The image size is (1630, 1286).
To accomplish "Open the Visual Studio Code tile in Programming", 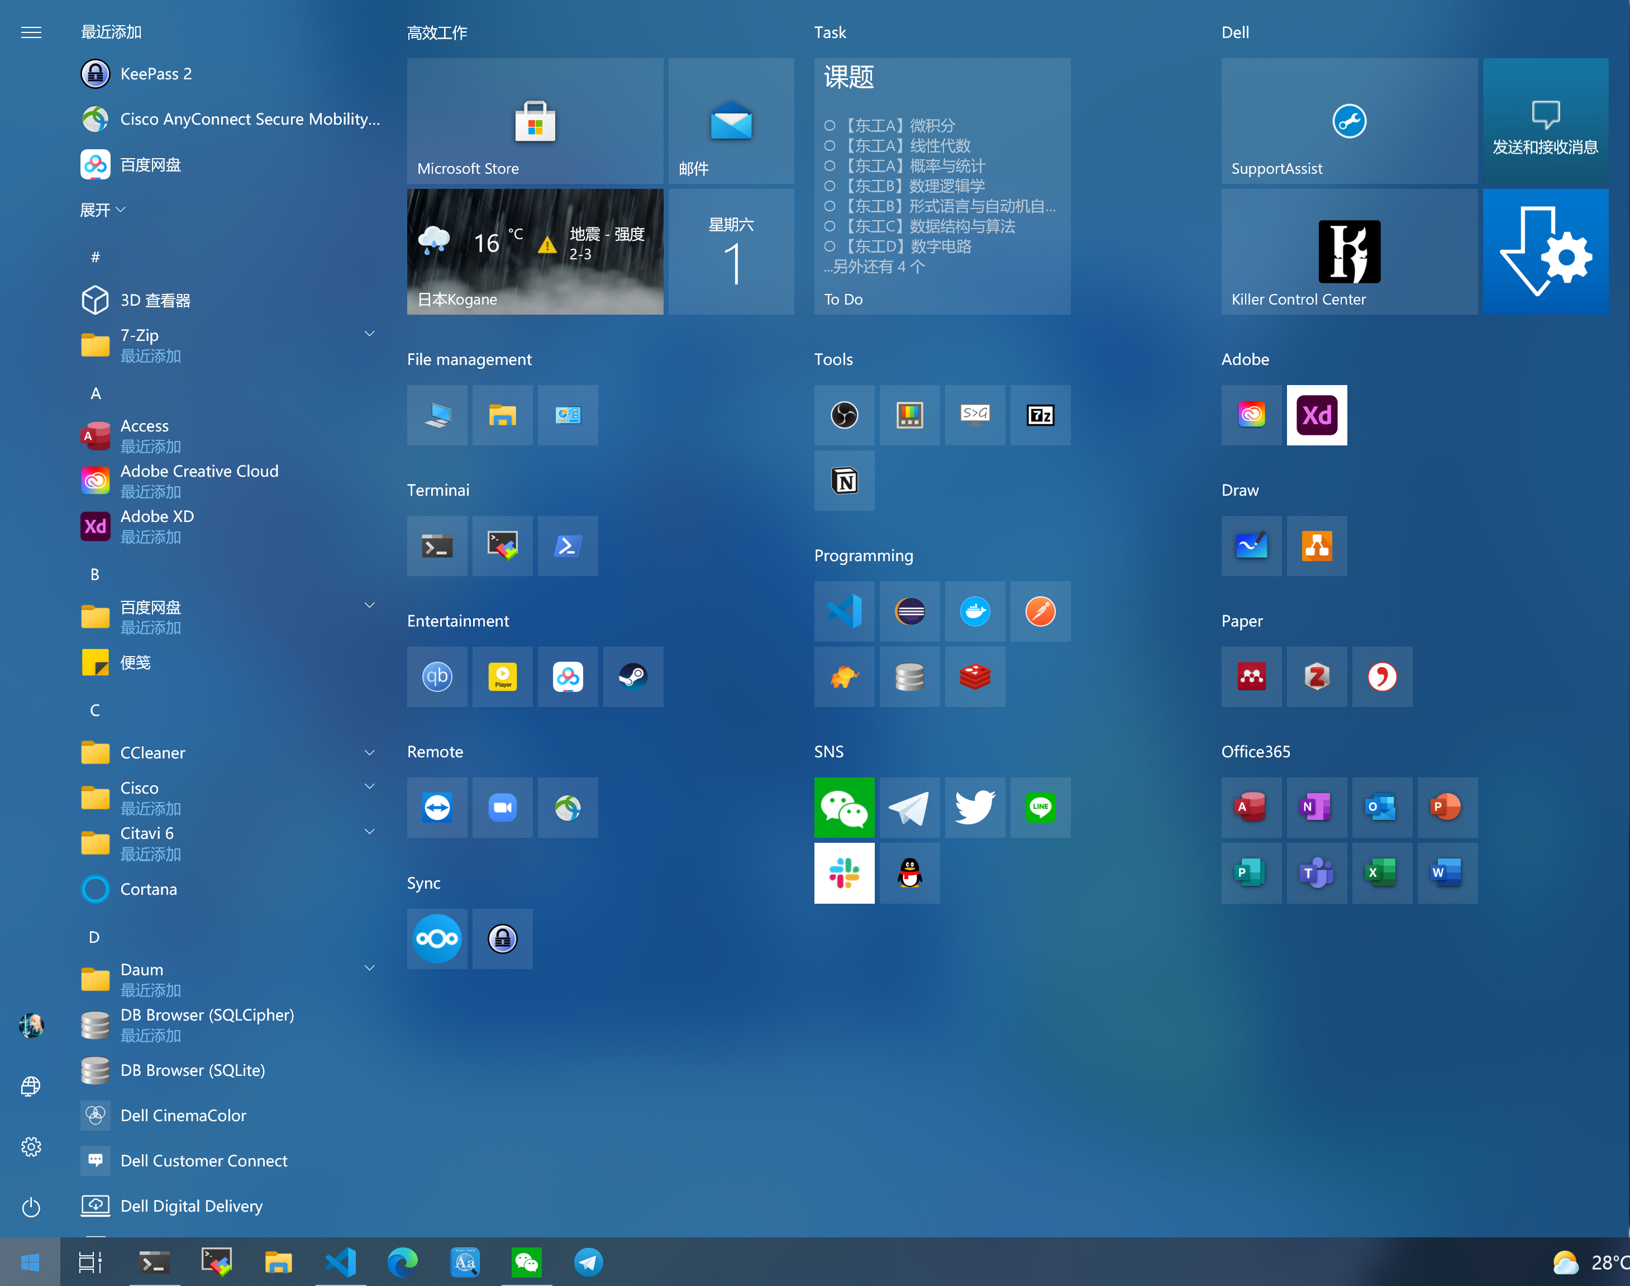I will (x=845, y=611).
